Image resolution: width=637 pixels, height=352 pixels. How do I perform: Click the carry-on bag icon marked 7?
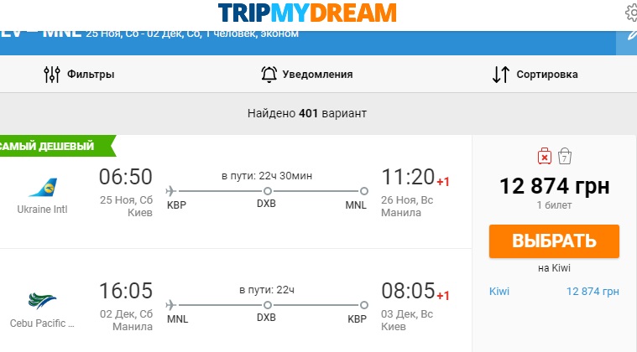[x=565, y=155]
